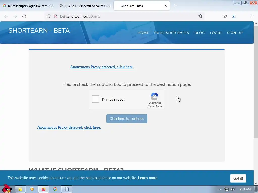The width and height of the screenshot is (258, 193).
Task: Go back with the back arrow
Action: [x=6, y=16]
